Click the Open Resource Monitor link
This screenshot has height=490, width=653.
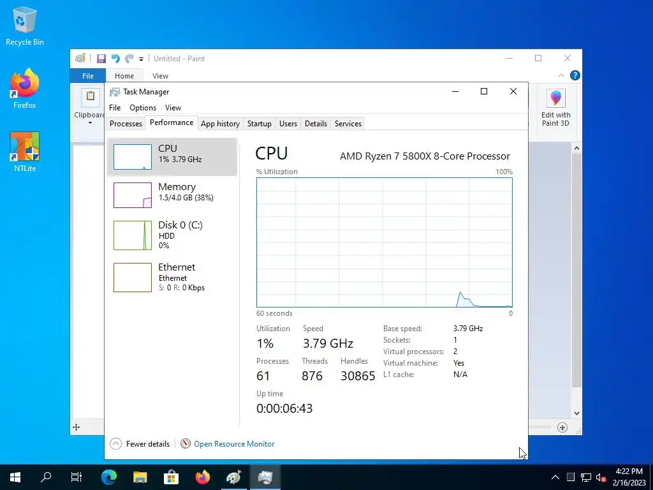pyautogui.click(x=234, y=444)
